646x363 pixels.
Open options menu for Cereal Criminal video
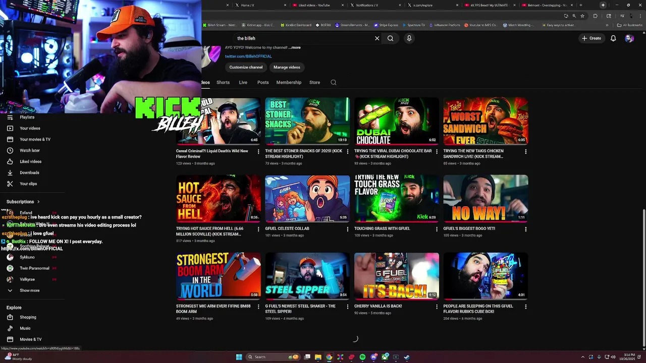point(258,151)
